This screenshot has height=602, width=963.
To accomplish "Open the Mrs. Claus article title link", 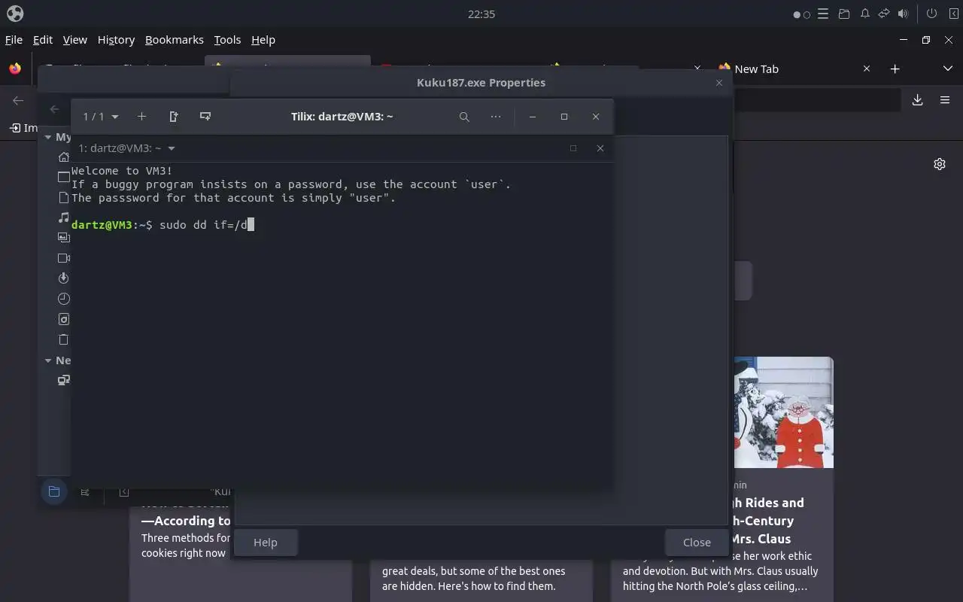I will pyautogui.click(x=767, y=521).
